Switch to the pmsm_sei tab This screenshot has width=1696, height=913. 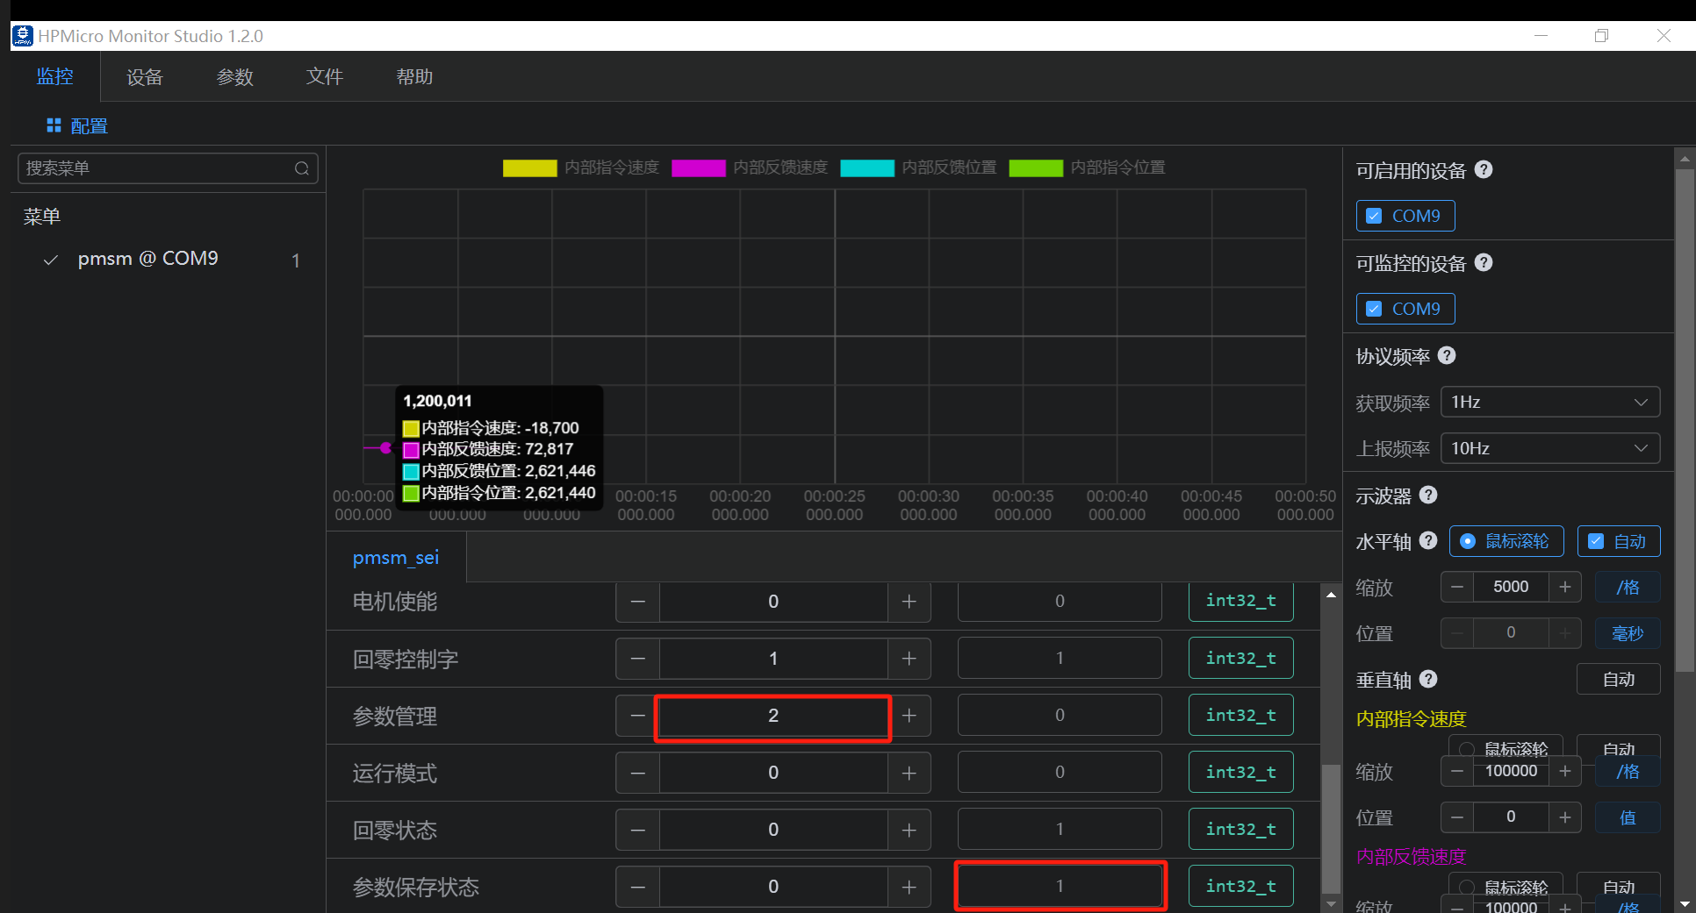pos(396,558)
